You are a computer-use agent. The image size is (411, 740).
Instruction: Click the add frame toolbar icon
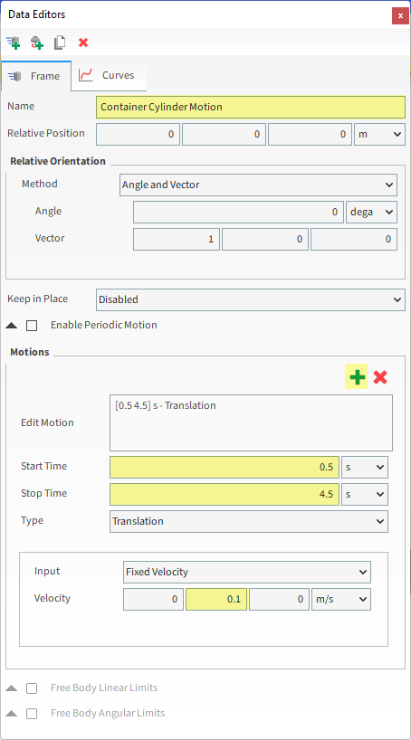[14, 43]
